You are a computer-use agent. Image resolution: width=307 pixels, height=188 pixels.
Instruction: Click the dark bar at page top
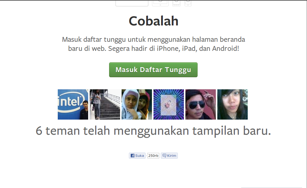click(x=153, y=0)
